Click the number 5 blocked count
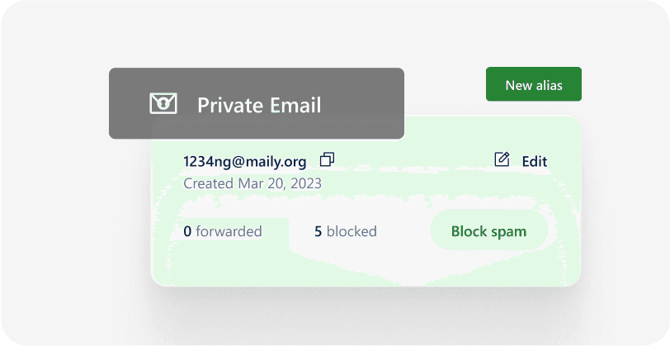This screenshot has width=670, height=346. tap(318, 231)
